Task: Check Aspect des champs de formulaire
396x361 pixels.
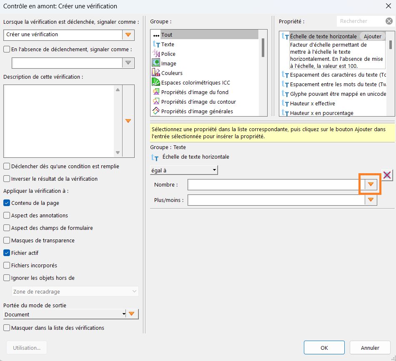Action: (7, 228)
